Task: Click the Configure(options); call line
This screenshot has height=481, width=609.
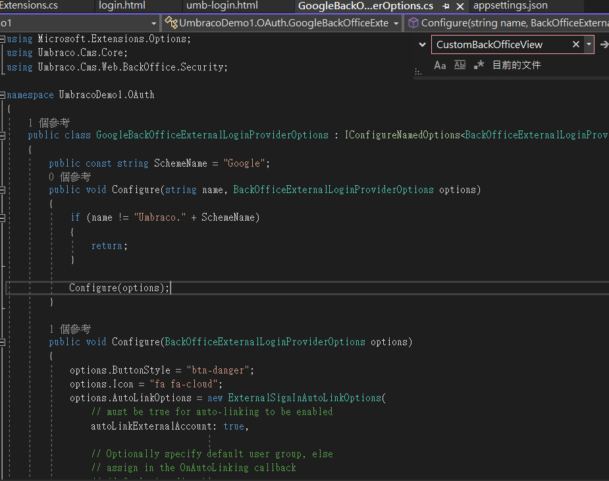Action: point(120,288)
